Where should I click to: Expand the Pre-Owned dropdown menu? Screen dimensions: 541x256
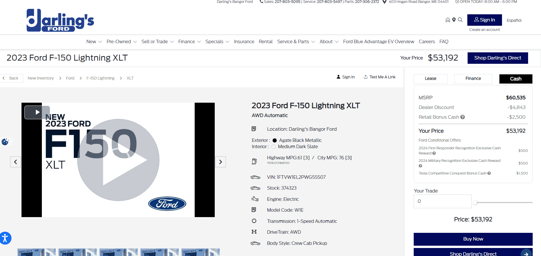click(x=122, y=42)
